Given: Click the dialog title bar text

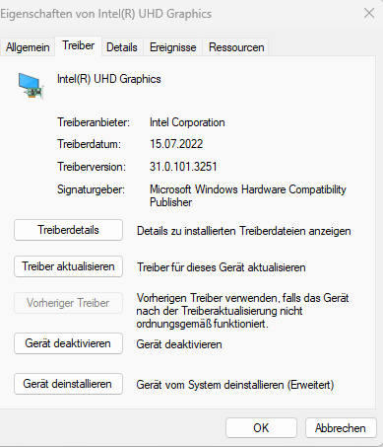Looking at the screenshot, I should coord(106,14).
